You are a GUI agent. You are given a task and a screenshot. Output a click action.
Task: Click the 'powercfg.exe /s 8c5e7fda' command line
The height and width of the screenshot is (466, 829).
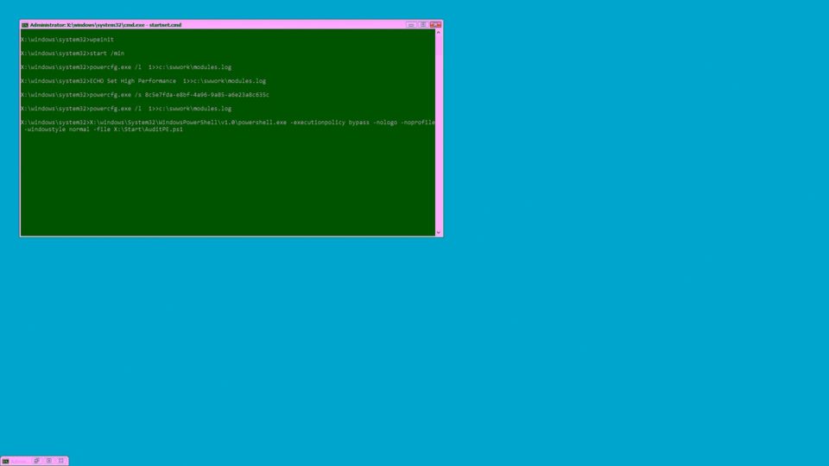(x=145, y=95)
